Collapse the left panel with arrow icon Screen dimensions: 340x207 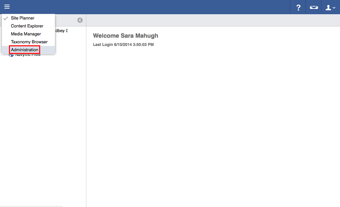tap(80, 20)
